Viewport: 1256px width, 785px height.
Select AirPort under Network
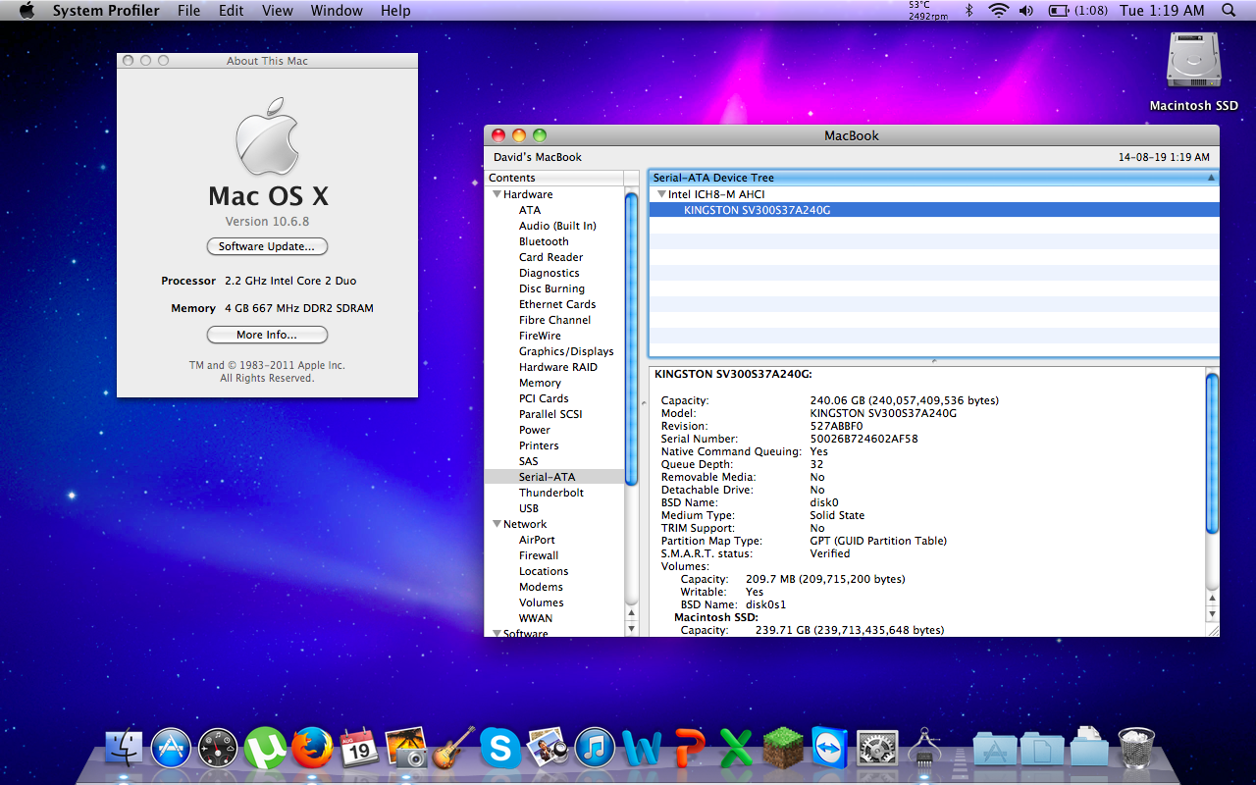click(537, 540)
